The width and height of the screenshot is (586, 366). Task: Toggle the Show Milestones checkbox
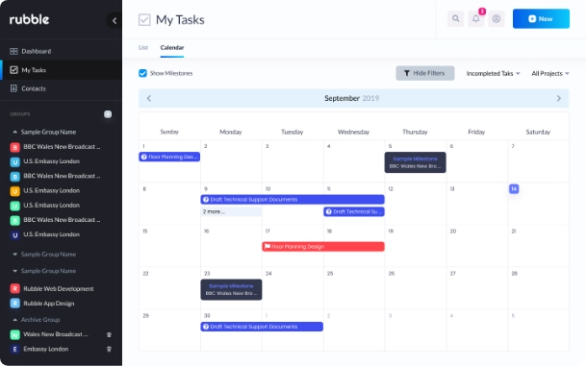tap(142, 73)
